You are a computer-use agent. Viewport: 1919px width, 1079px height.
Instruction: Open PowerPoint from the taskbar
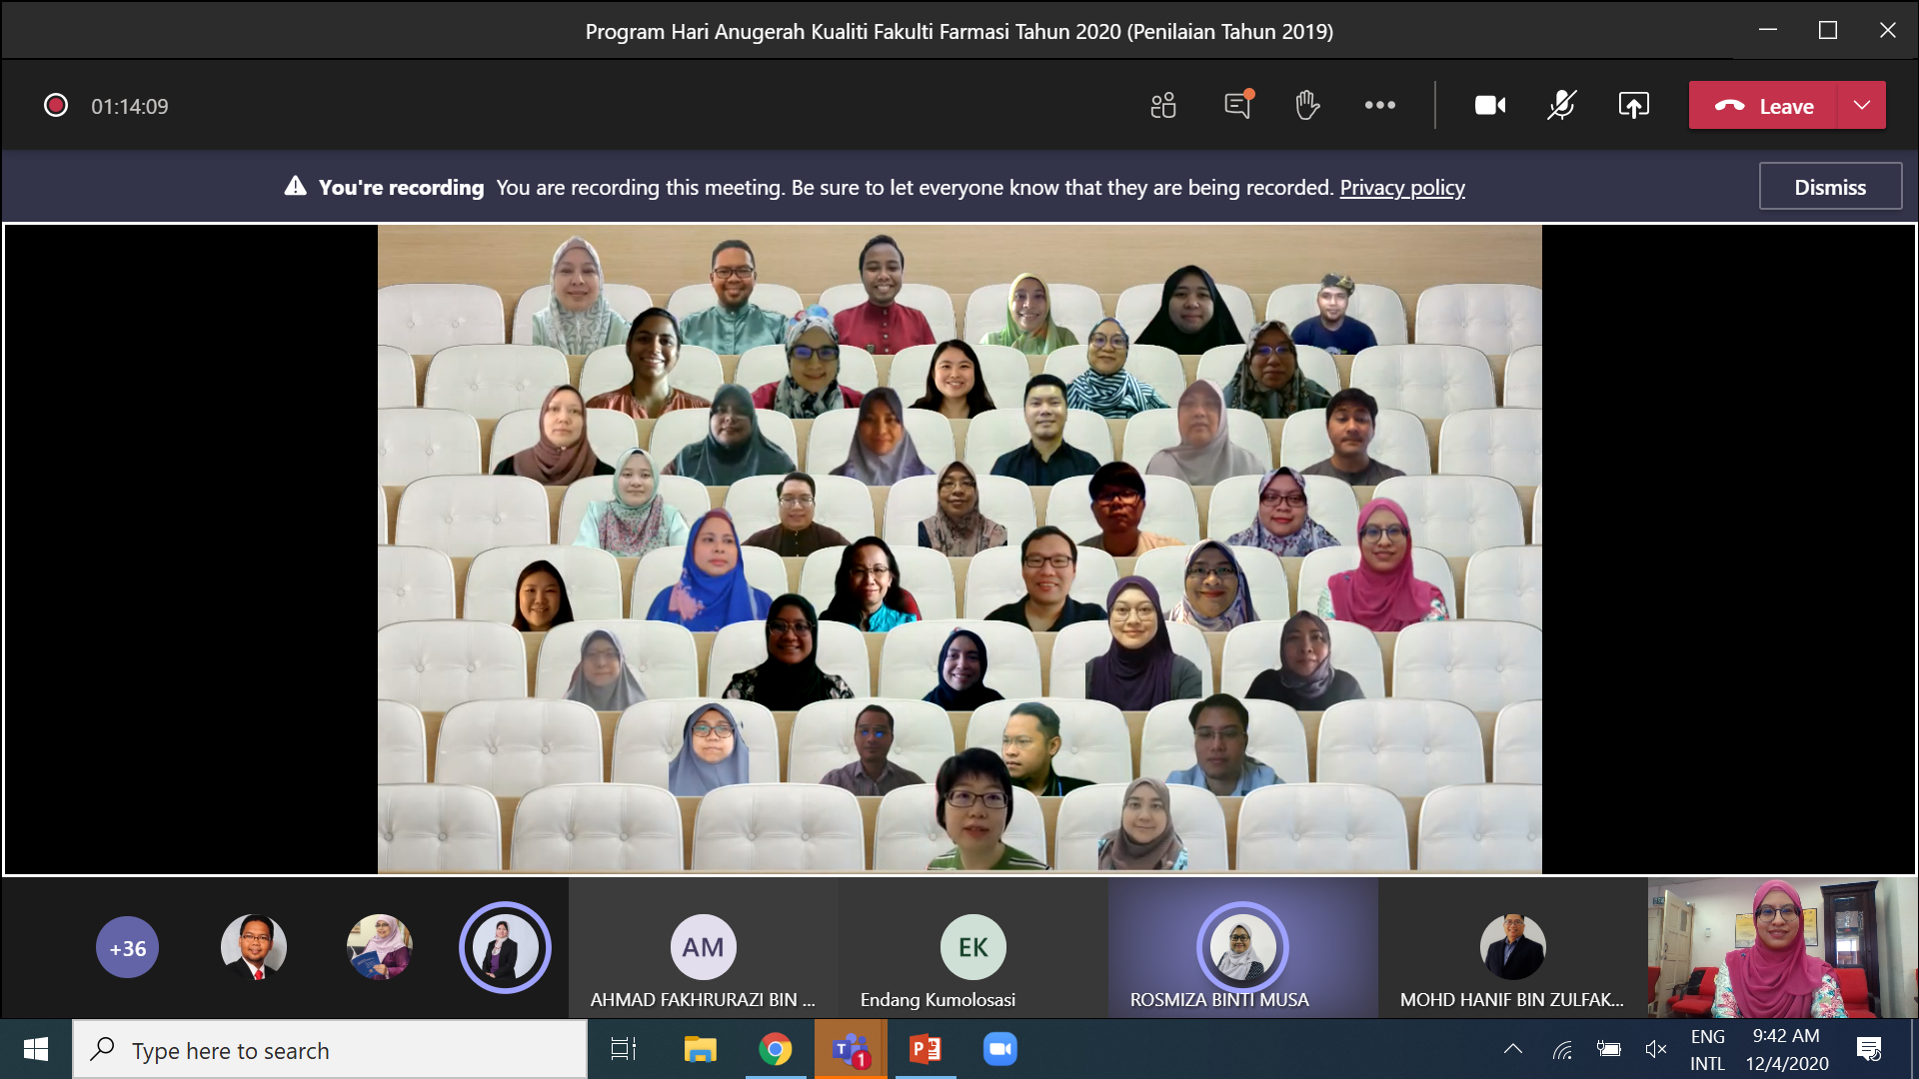[x=925, y=1049]
